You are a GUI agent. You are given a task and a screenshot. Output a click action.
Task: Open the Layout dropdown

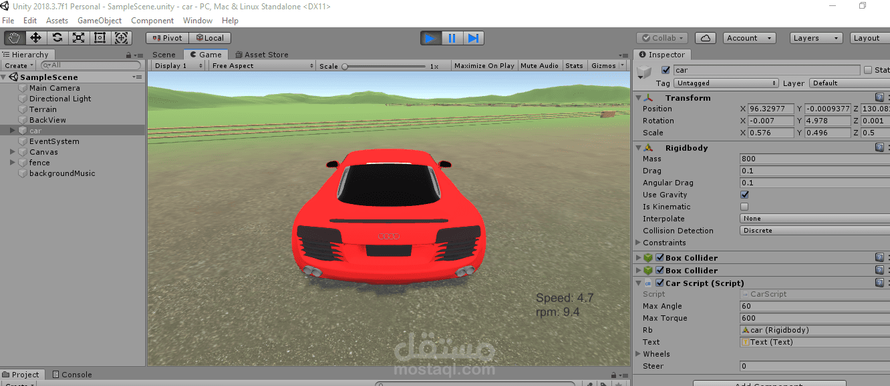(870, 38)
